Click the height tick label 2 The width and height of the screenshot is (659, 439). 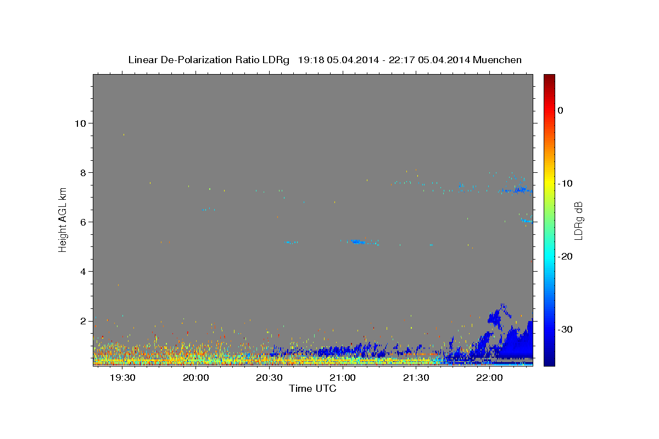click(x=83, y=320)
